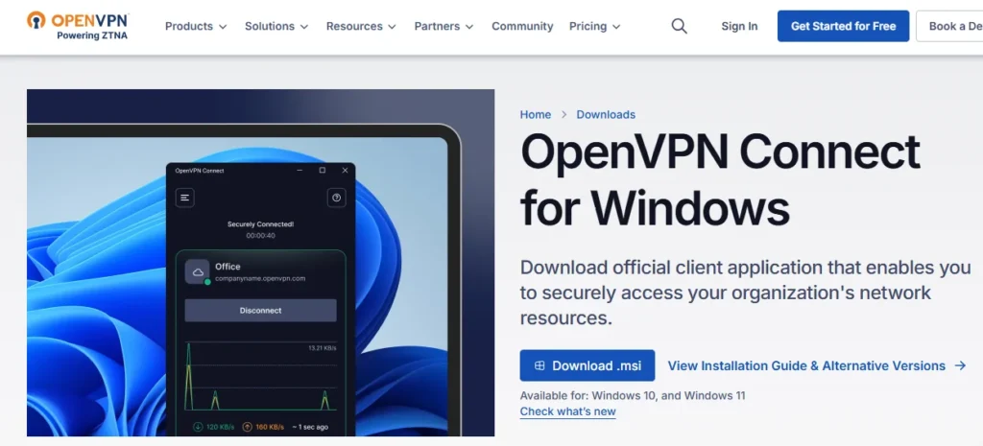Click the arrow after Alternative Versions
Viewport: 983px width, 446px height.
click(960, 365)
